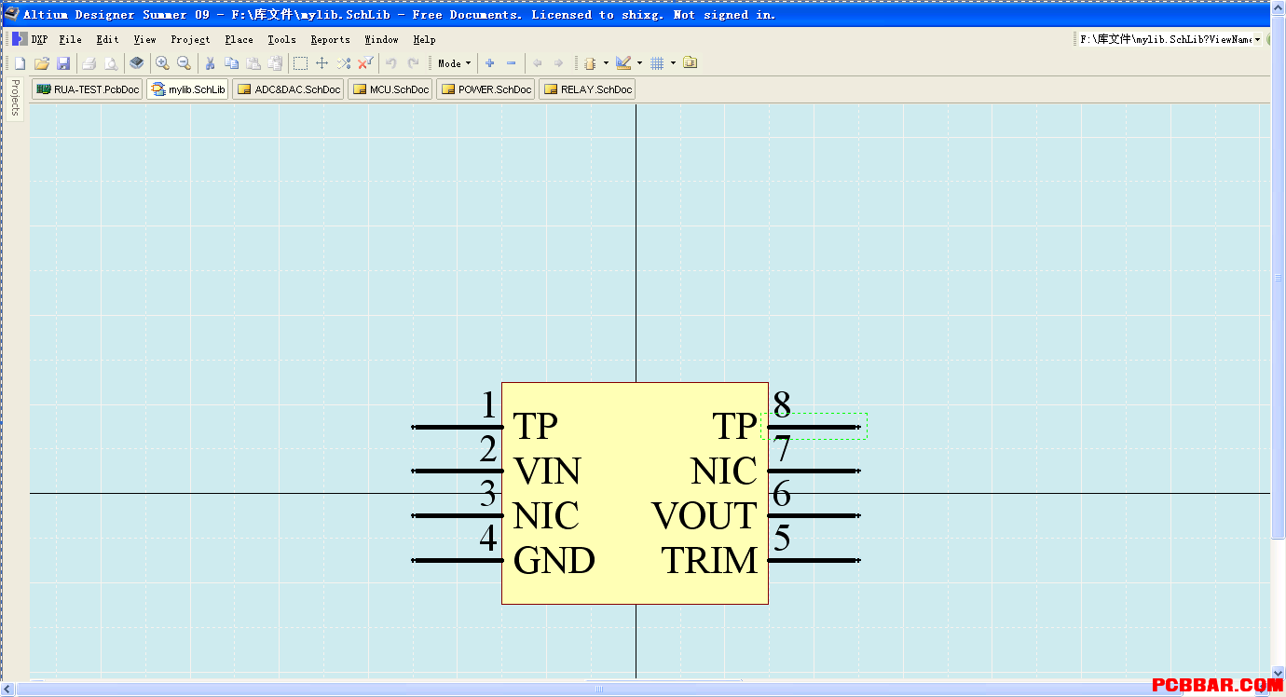
Task: Open the Project menu
Action: click(190, 39)
